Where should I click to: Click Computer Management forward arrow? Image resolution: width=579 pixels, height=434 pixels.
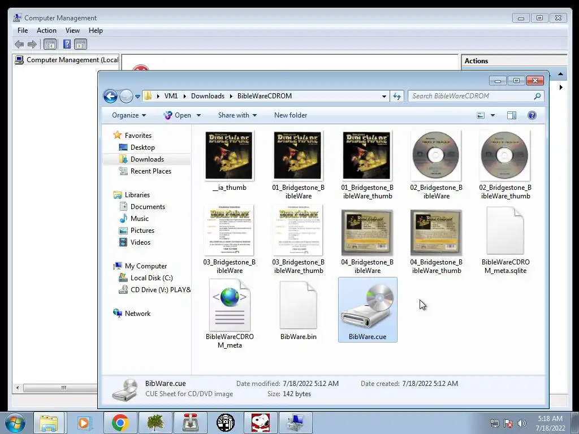click(x=32, y=45)
